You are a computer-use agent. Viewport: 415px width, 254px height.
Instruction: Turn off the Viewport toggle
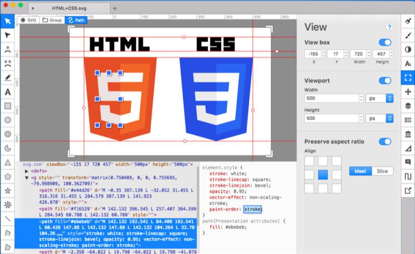385,80
